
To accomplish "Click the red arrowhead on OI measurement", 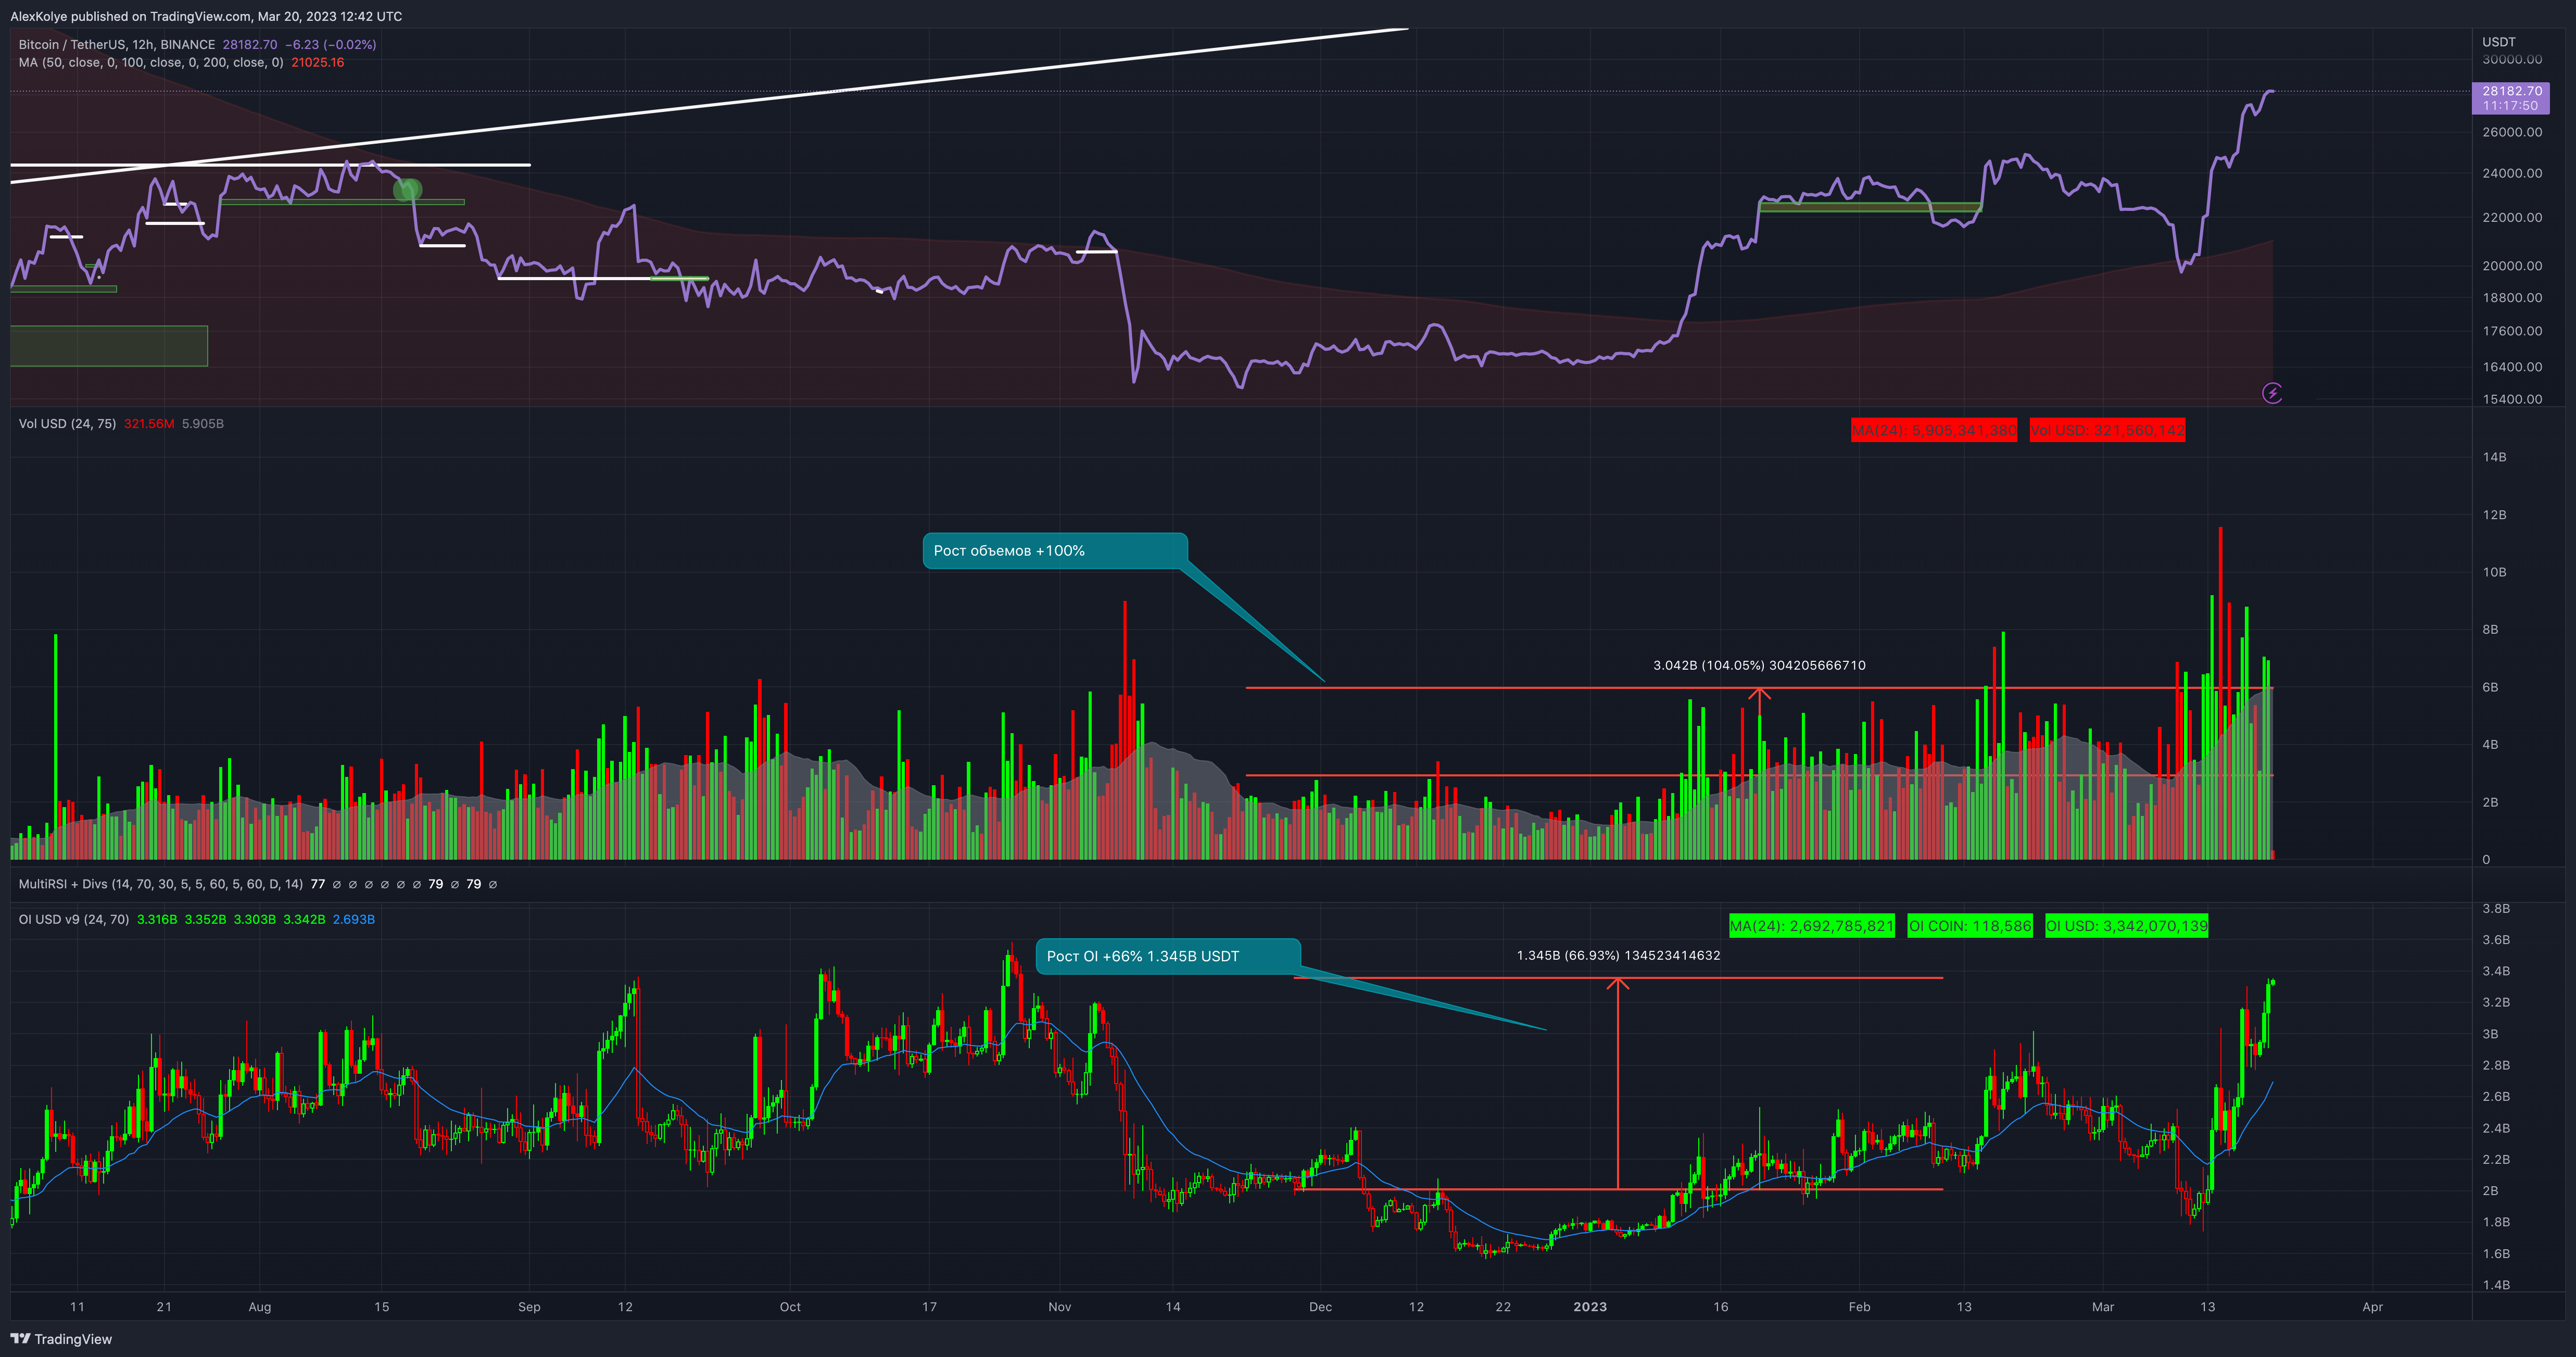I will click(x=1618, y=984).
